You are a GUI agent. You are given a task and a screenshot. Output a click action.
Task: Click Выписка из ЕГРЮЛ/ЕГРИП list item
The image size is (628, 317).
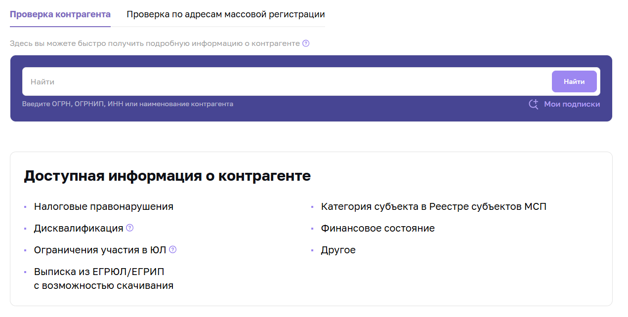coord(104,278)
